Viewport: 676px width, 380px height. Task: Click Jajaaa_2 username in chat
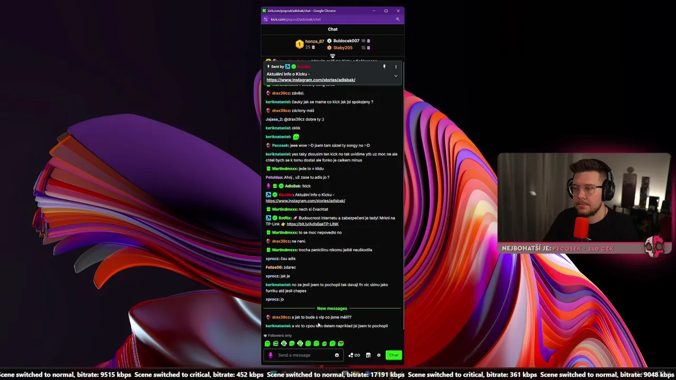pos(274,119)
